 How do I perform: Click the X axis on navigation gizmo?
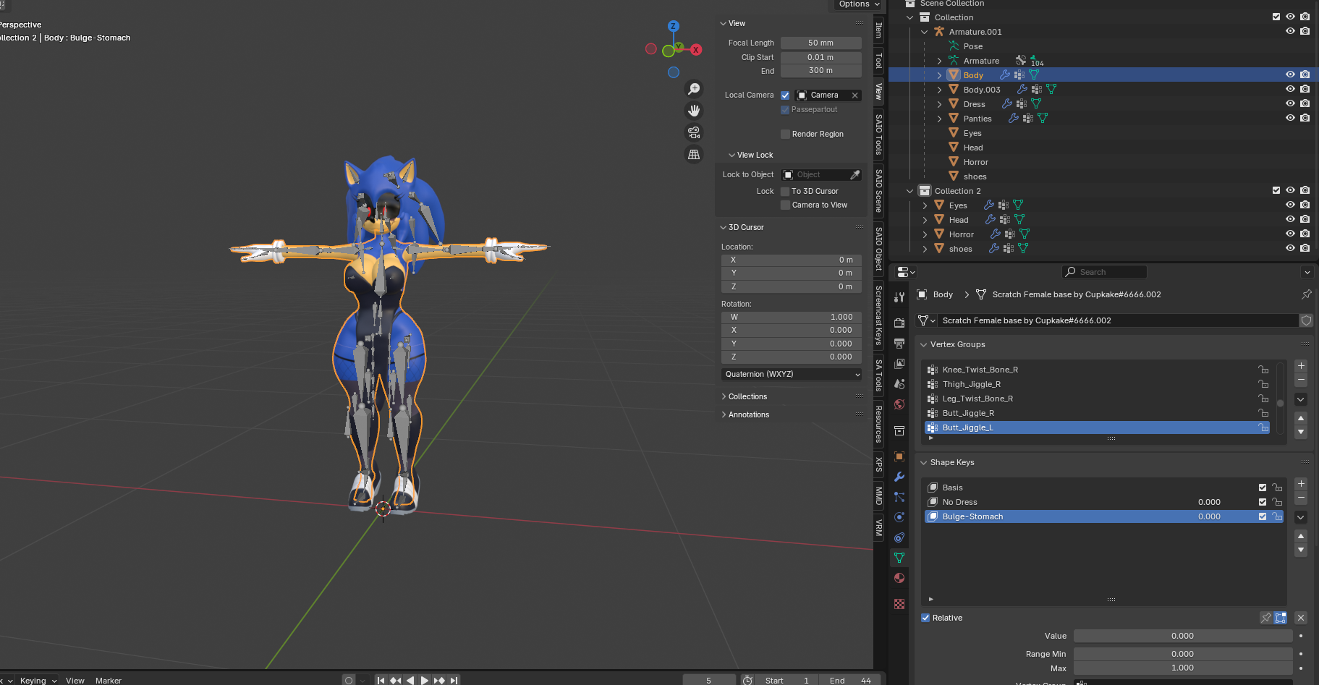point(696,50)
